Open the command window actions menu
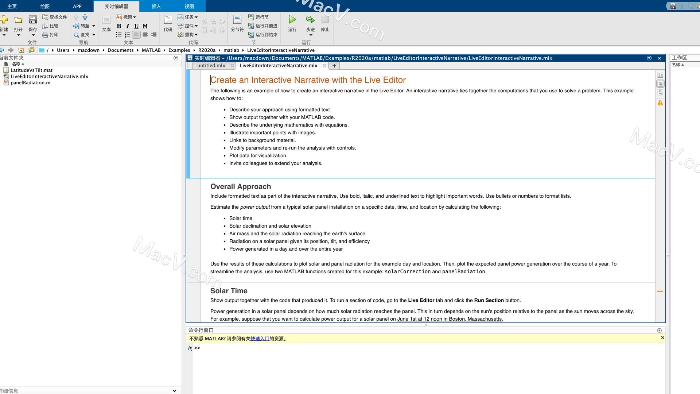 (659, 330)
